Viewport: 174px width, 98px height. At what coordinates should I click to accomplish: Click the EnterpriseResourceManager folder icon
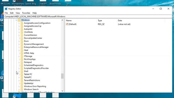coord(22,47)
